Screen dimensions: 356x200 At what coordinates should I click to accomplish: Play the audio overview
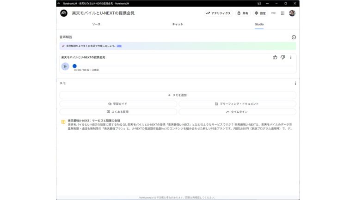pyautogui.click(x=65, y=67)
